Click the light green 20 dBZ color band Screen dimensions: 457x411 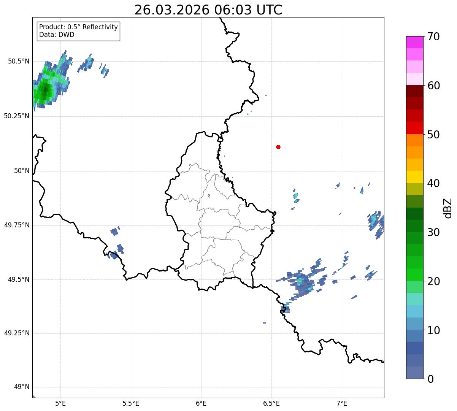click(x=414, y=287)
